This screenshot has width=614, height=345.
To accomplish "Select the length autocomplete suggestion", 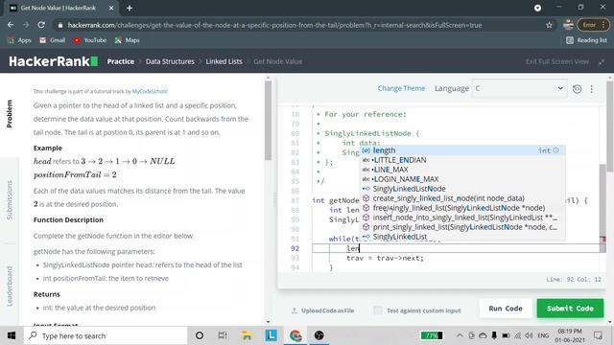I will click(x=462, y=150).
